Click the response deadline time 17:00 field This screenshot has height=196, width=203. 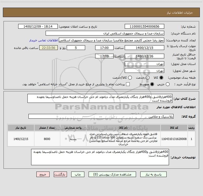[x=104, y=48]
